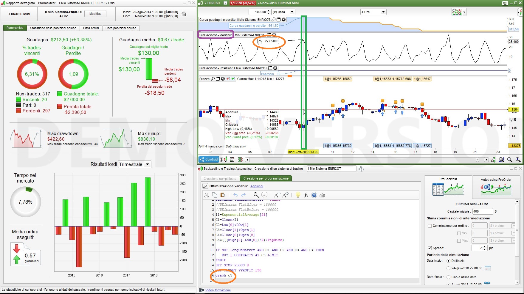524x294 pixels.
Task: Switch to the Panoramica tab
Action: [x=15, y=28]
